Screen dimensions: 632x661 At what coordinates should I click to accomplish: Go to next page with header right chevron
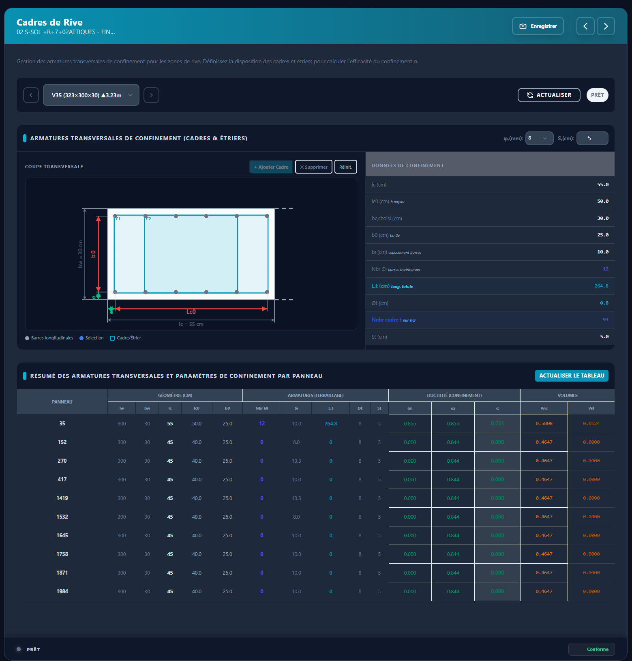(x=606, y=26)
